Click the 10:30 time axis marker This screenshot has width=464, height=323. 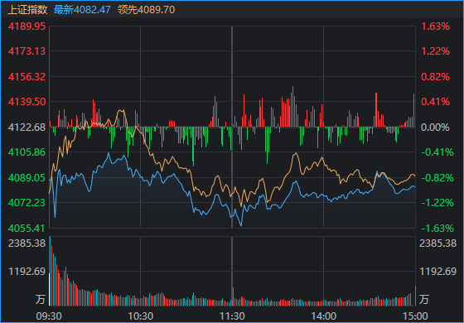[x=141, y=316]
